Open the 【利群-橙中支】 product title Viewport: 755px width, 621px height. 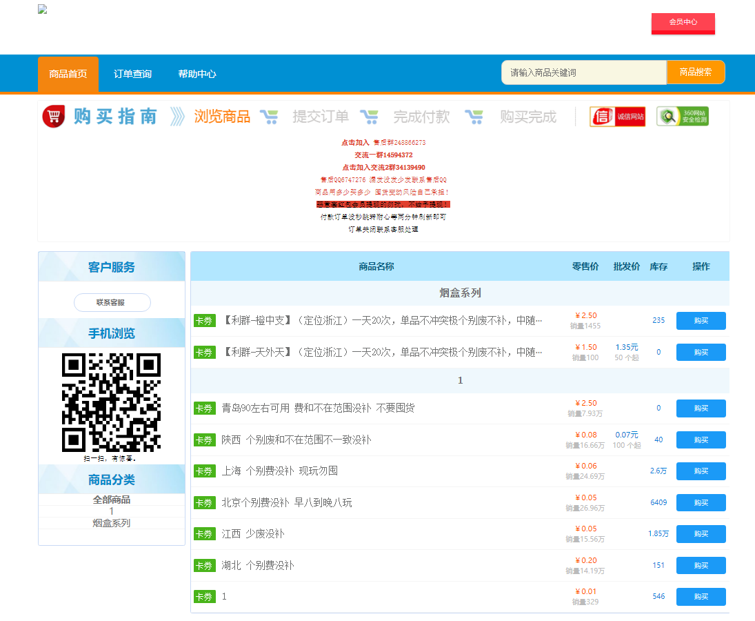pos(382,321)
